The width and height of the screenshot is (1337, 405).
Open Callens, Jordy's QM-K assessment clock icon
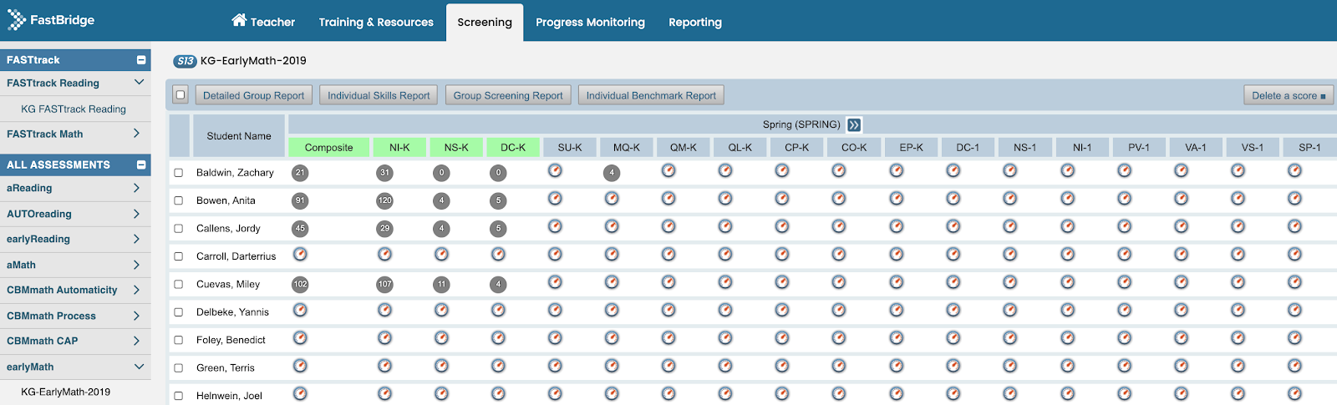point(668,226)
